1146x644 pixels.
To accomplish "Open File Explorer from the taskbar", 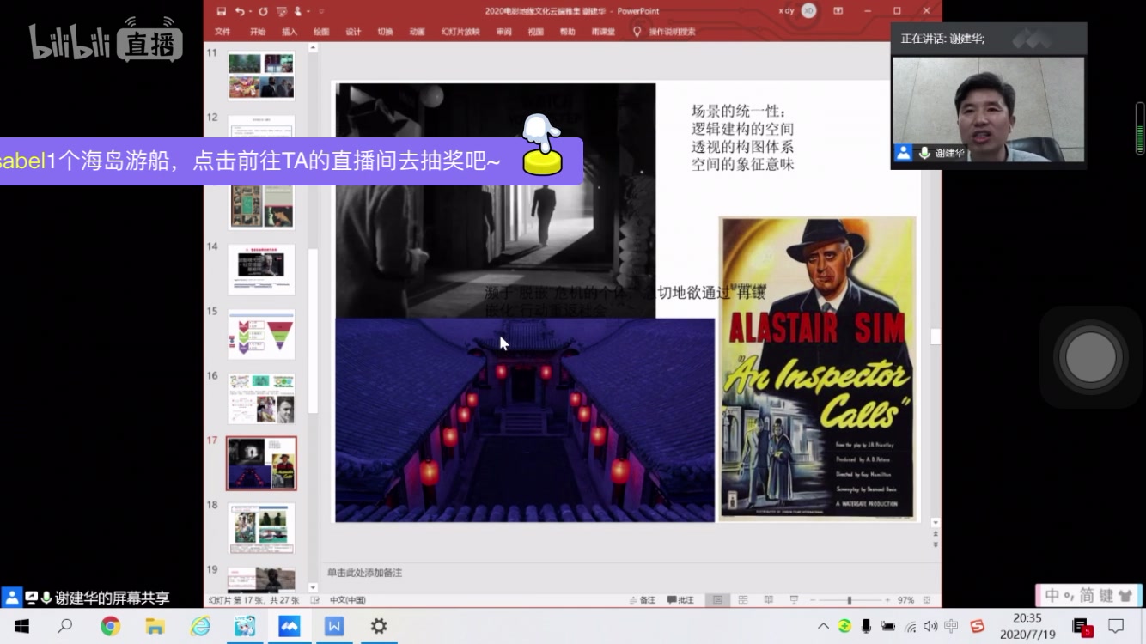I will click(x=155, y=626).
